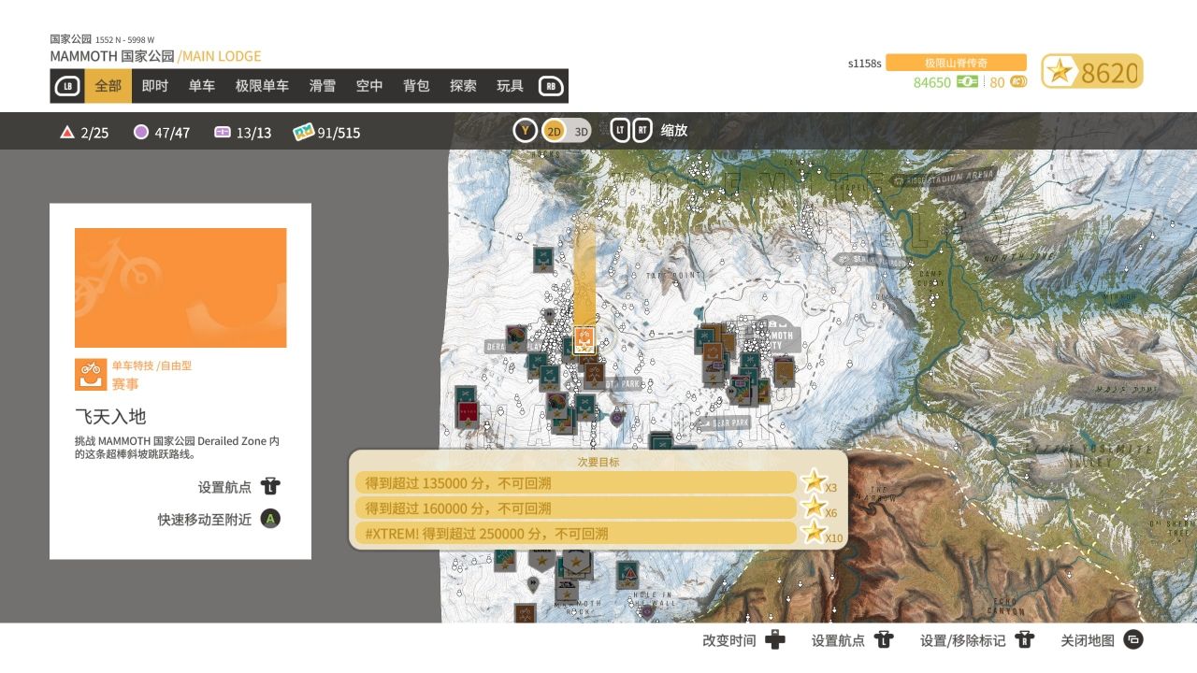Click the RT trigger zoom icon
1197x673 pixels.
click(642, 131)
